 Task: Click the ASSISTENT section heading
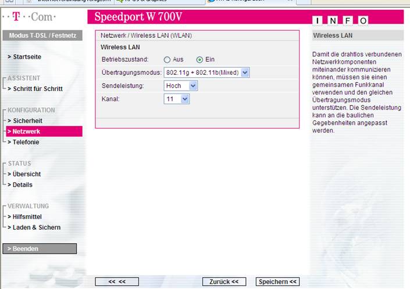point(23,78)
